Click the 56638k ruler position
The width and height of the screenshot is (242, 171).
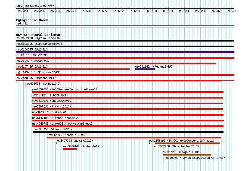click(88, 11)
